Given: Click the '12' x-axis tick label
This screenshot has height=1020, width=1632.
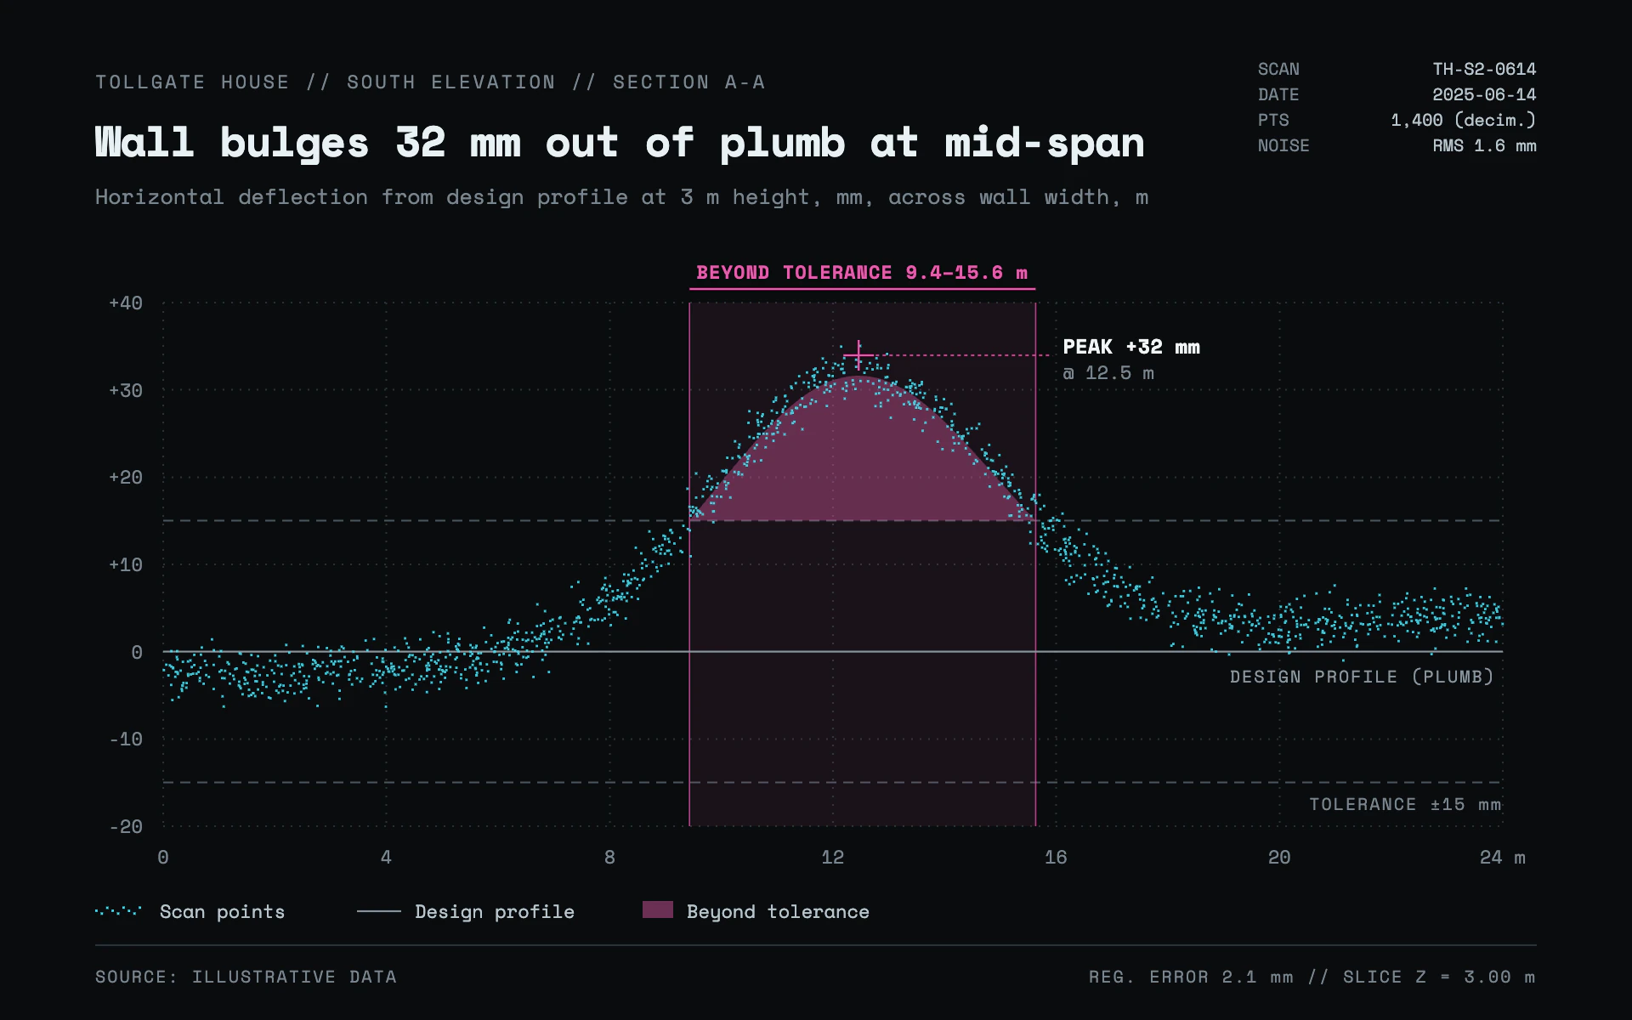Looking at the screenshot, I should tap(833, 858).
